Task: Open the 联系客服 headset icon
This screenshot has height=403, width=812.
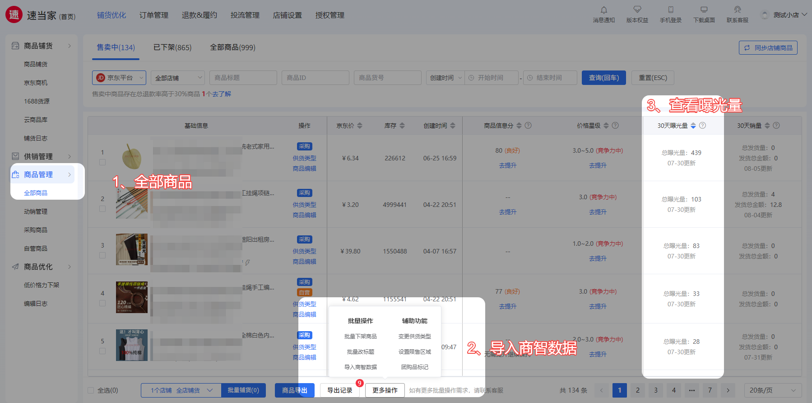Action: [x=737, y=9]
